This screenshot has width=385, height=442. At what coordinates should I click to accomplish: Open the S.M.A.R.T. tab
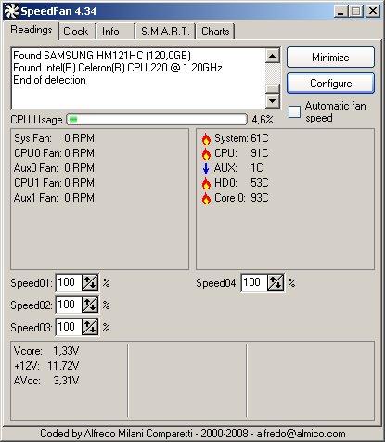pos(165,32)
